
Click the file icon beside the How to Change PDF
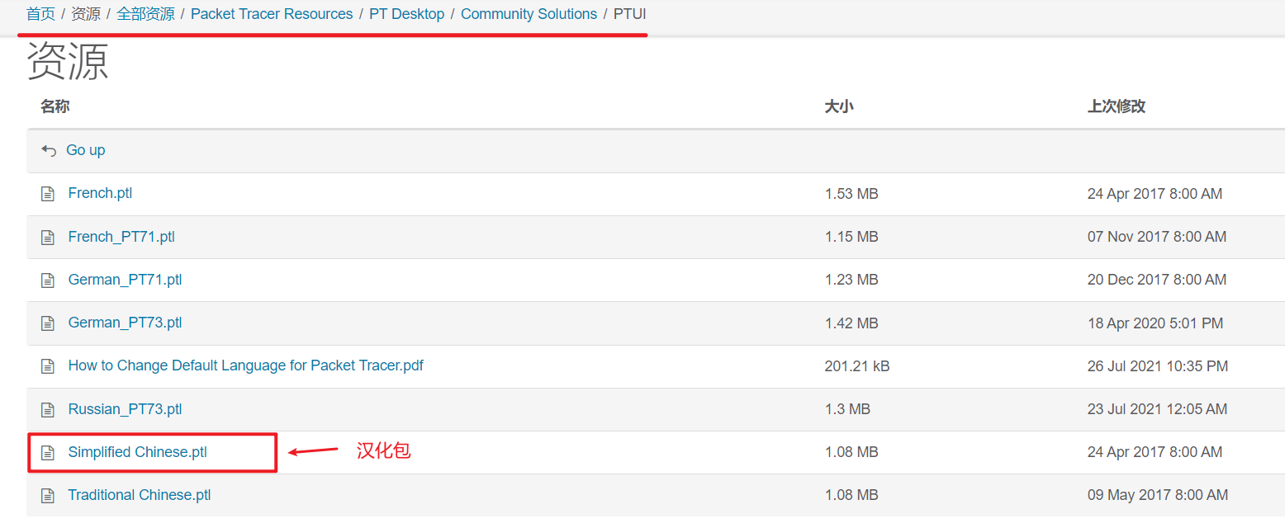(48, 366)
